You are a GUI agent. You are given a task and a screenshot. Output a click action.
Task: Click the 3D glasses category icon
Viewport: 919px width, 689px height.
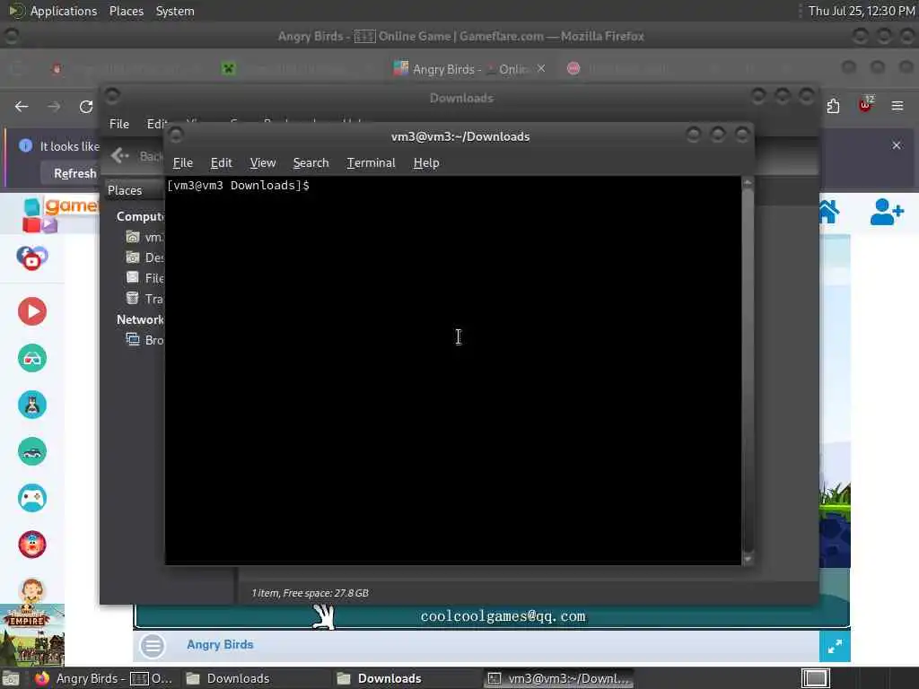tap(32, 358)
